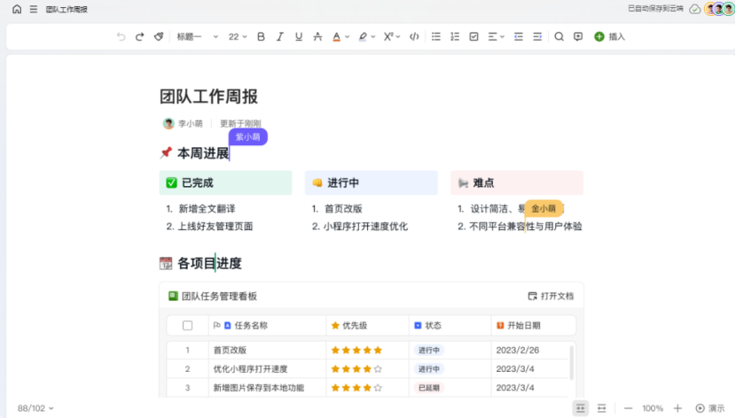Apply strikethrough formatting
This screenshot has width=736, height=418.
tap(317, 36)
